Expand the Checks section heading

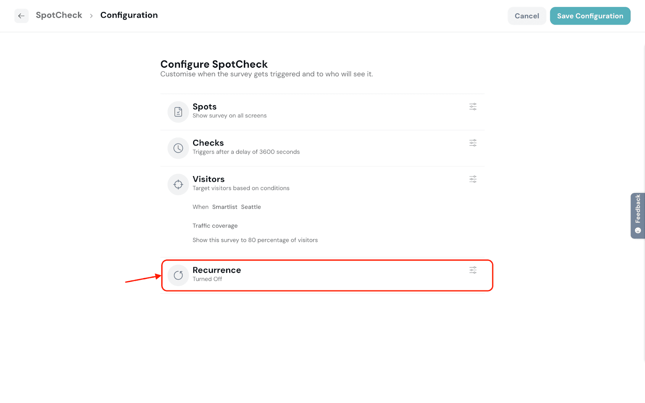pyautogui.click(x=208, y=143)
